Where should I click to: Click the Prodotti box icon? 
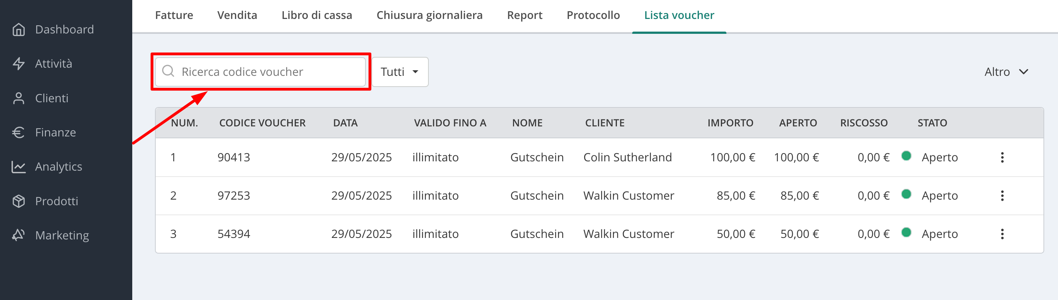tap(19, 201)
